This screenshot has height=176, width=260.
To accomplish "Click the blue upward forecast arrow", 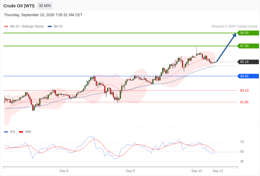I will 226,47.
